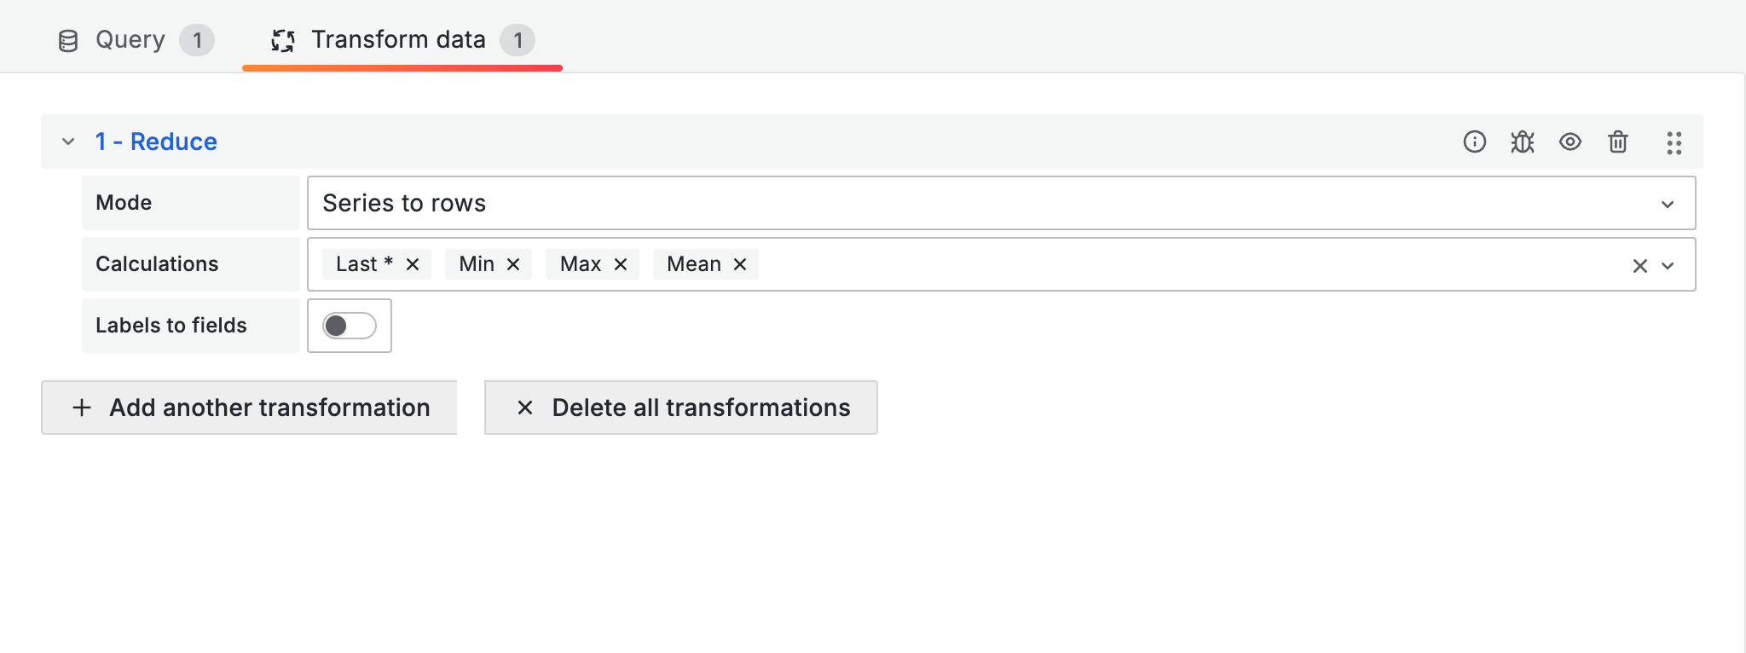The image size is (1746, 653).
Task: Toggle the Labels to fields switch
Action: (x=350, y=326)
